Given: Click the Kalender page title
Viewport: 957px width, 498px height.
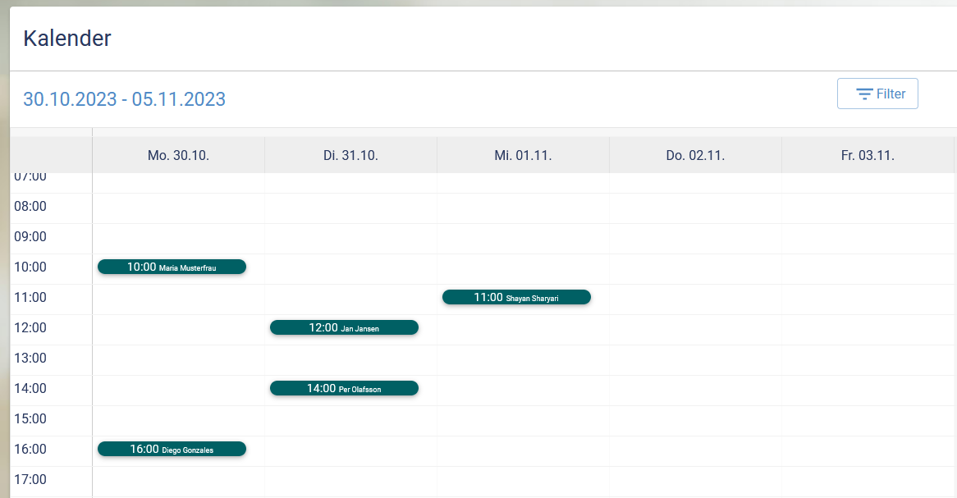Looking at the screenshot, I should [67, 38].
